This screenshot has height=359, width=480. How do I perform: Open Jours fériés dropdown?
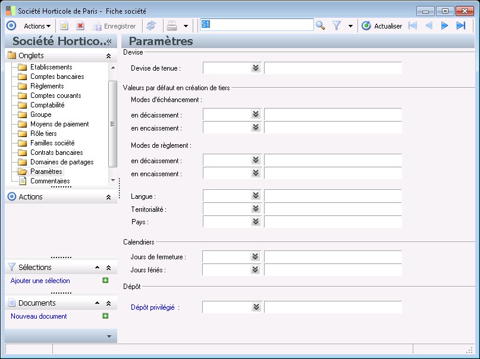point(255,269)
